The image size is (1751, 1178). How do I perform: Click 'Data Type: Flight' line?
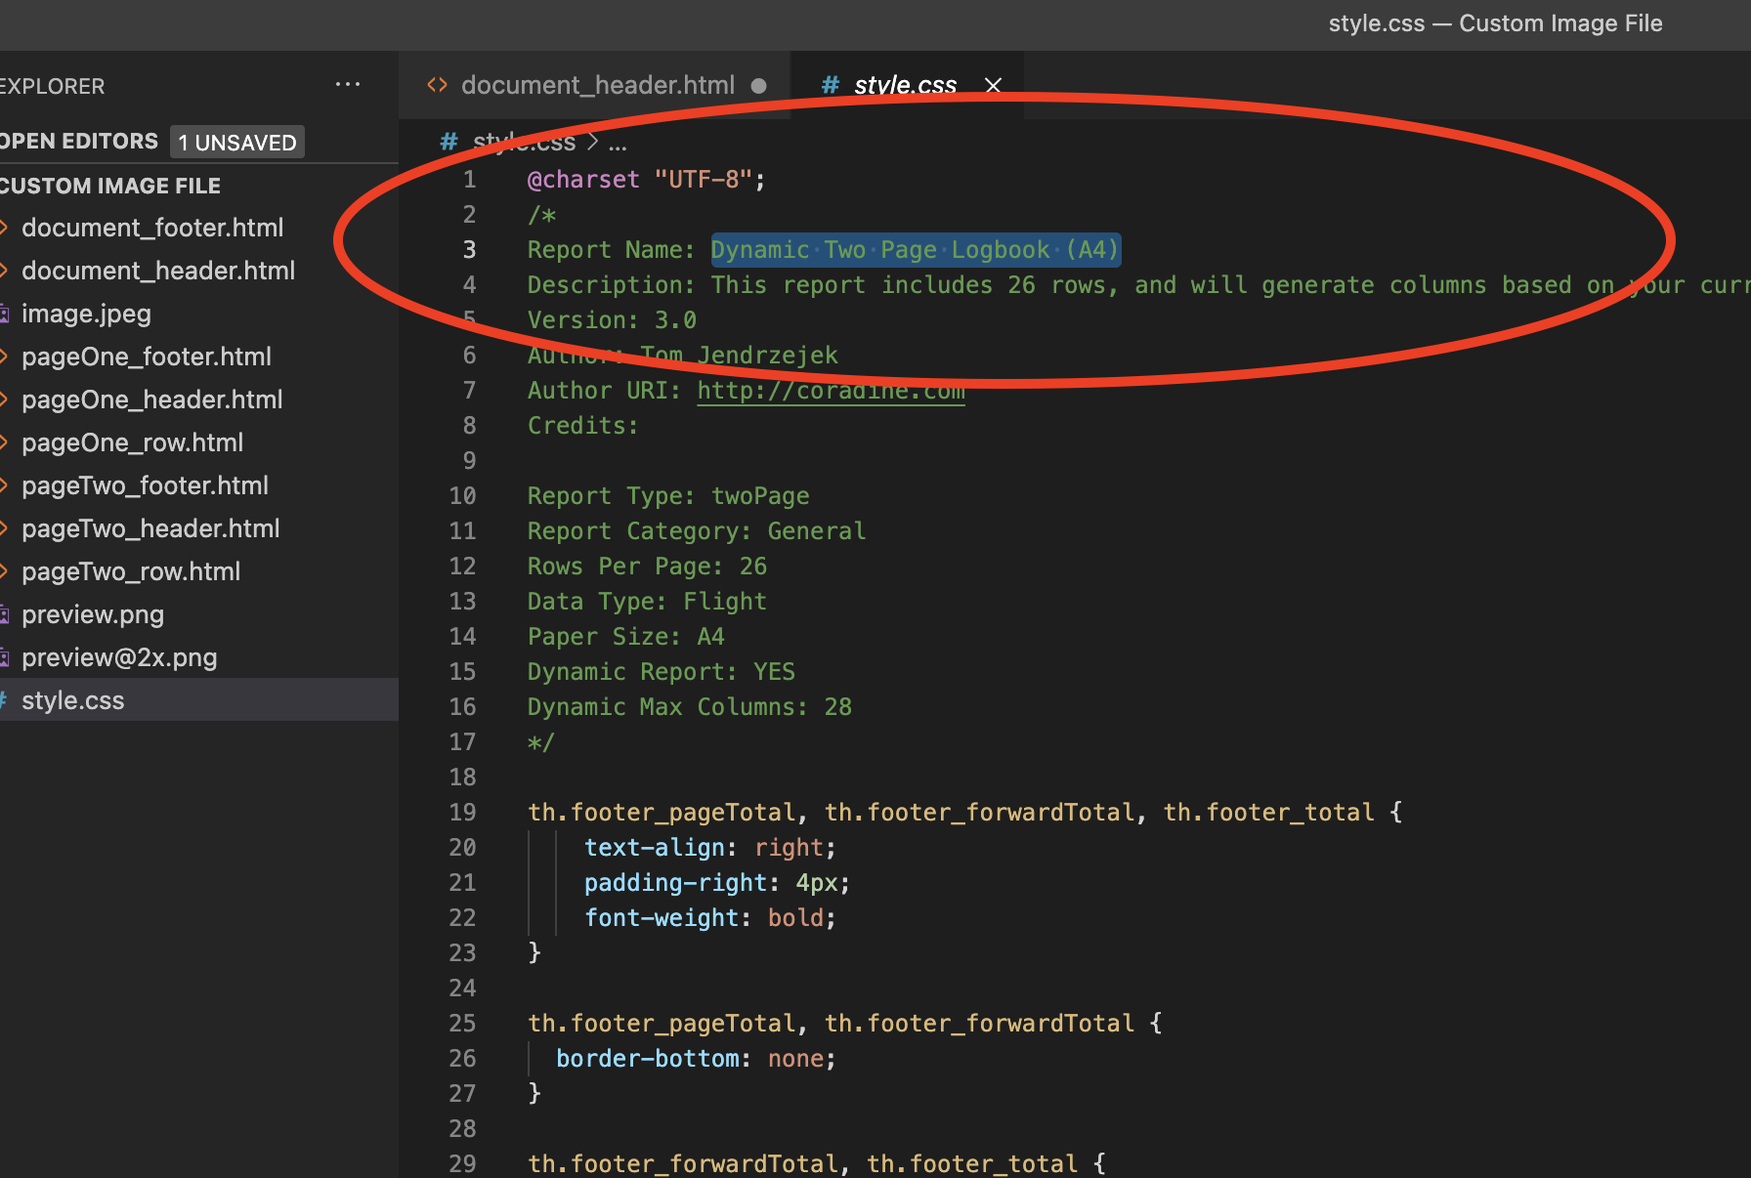pyautogui.click(x=647, y=602)
